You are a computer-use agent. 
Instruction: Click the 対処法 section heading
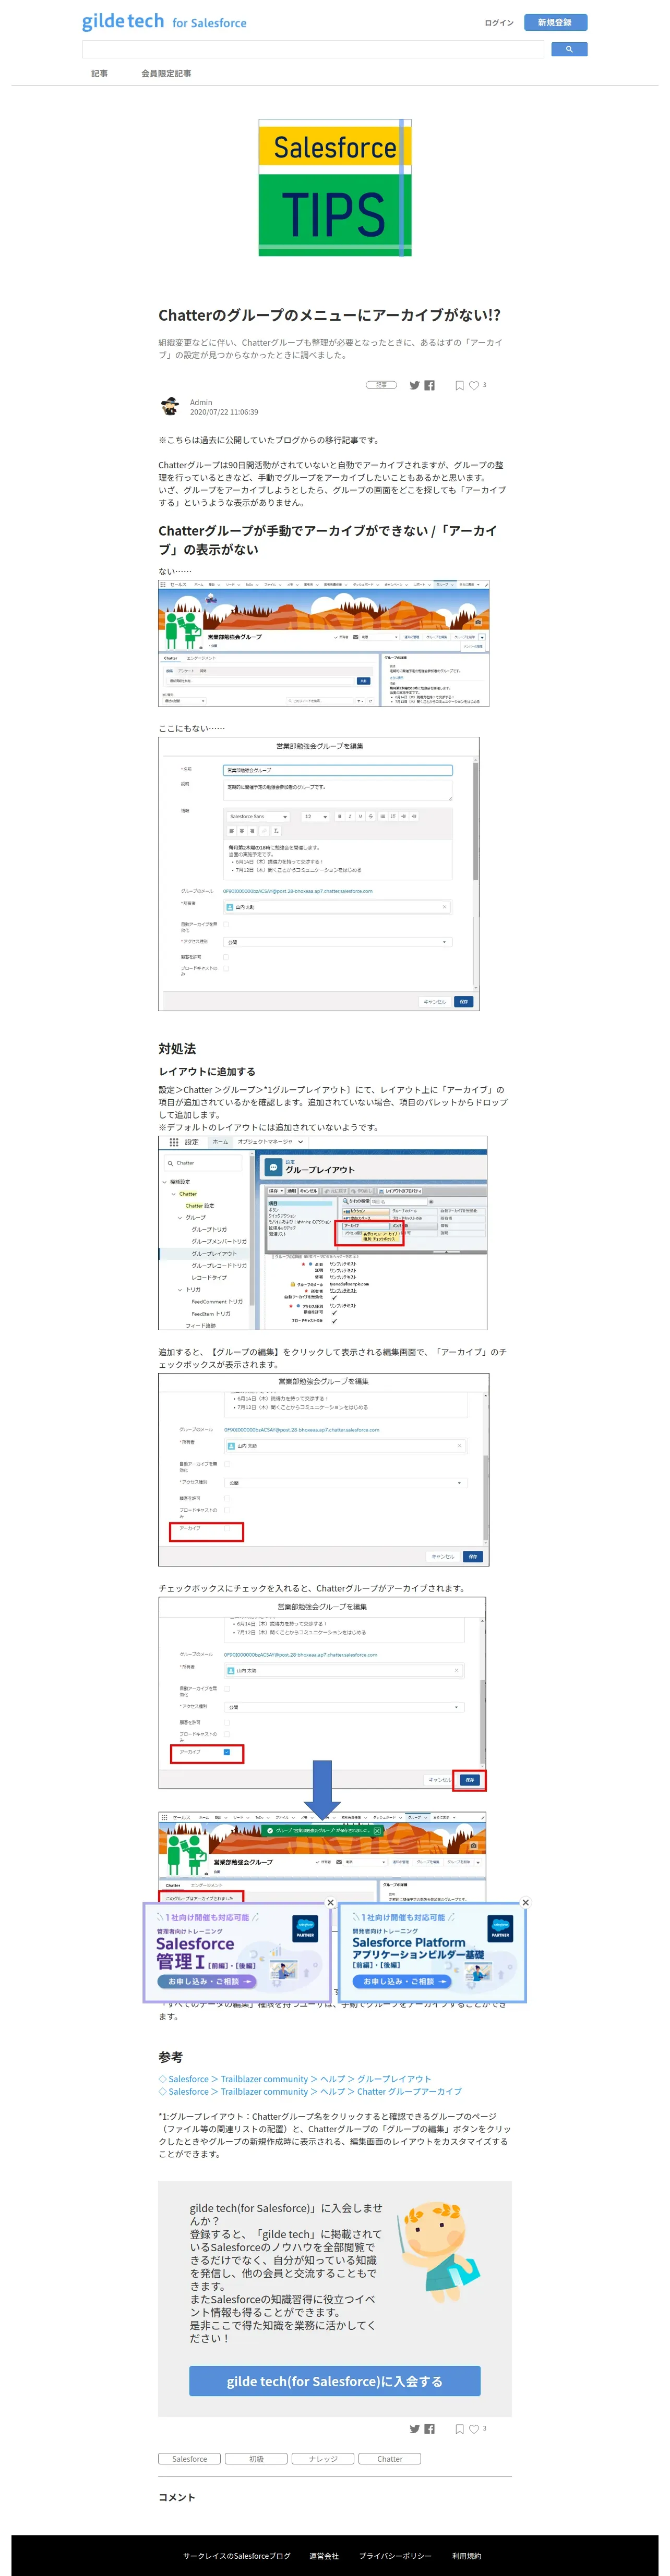(x=177, y=1049)
